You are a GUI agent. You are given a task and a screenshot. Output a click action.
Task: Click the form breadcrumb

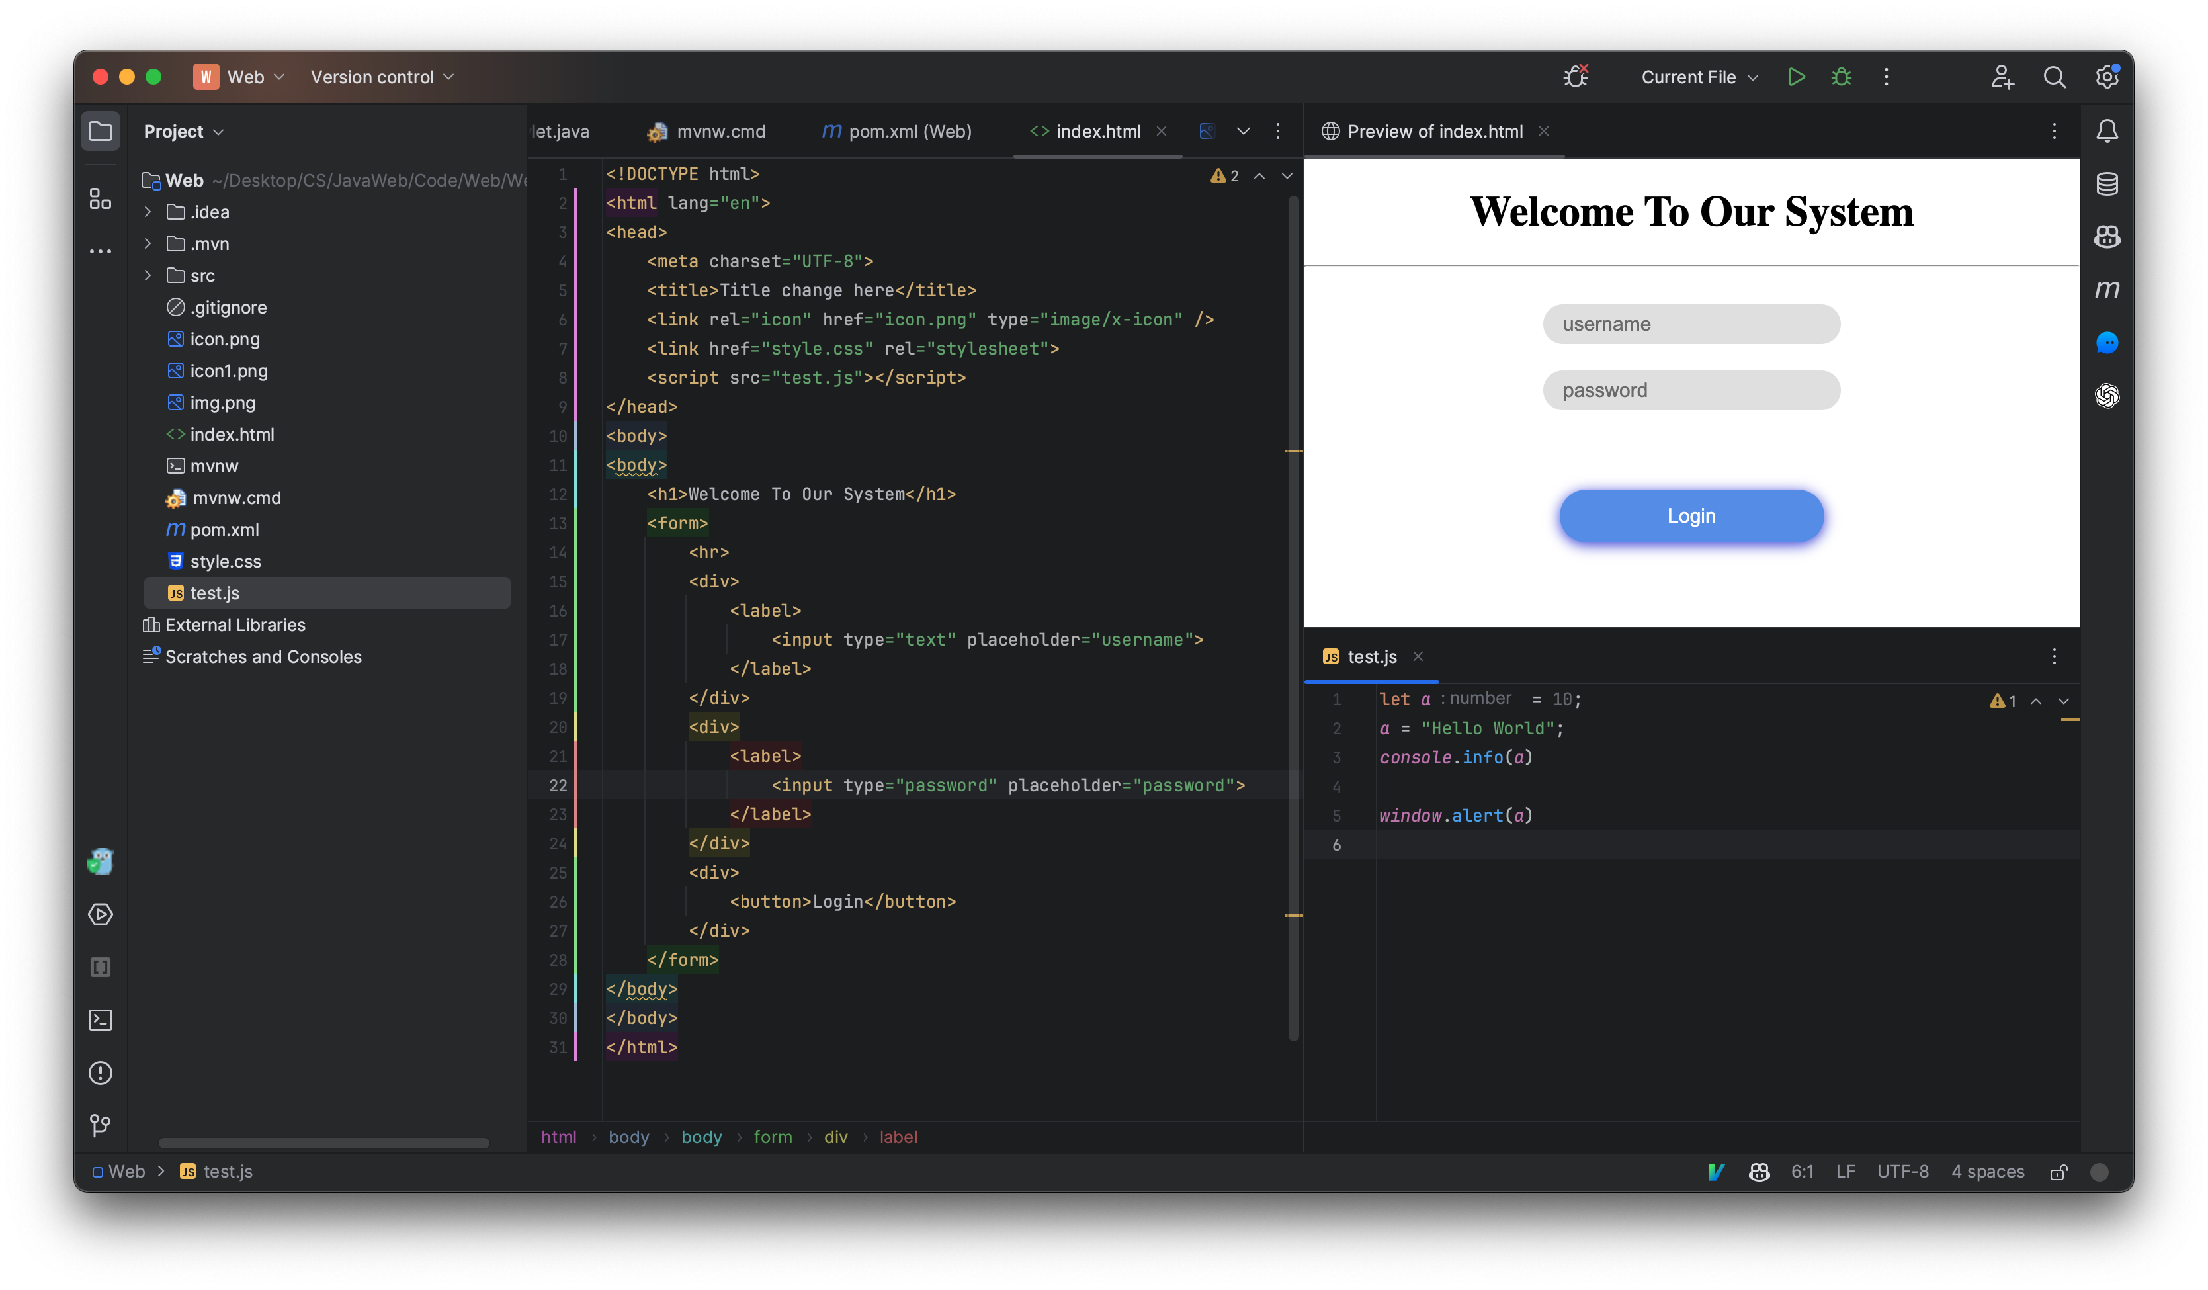pos(773,1137)
